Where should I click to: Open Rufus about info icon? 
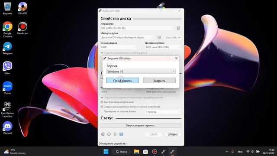[109, 134]
